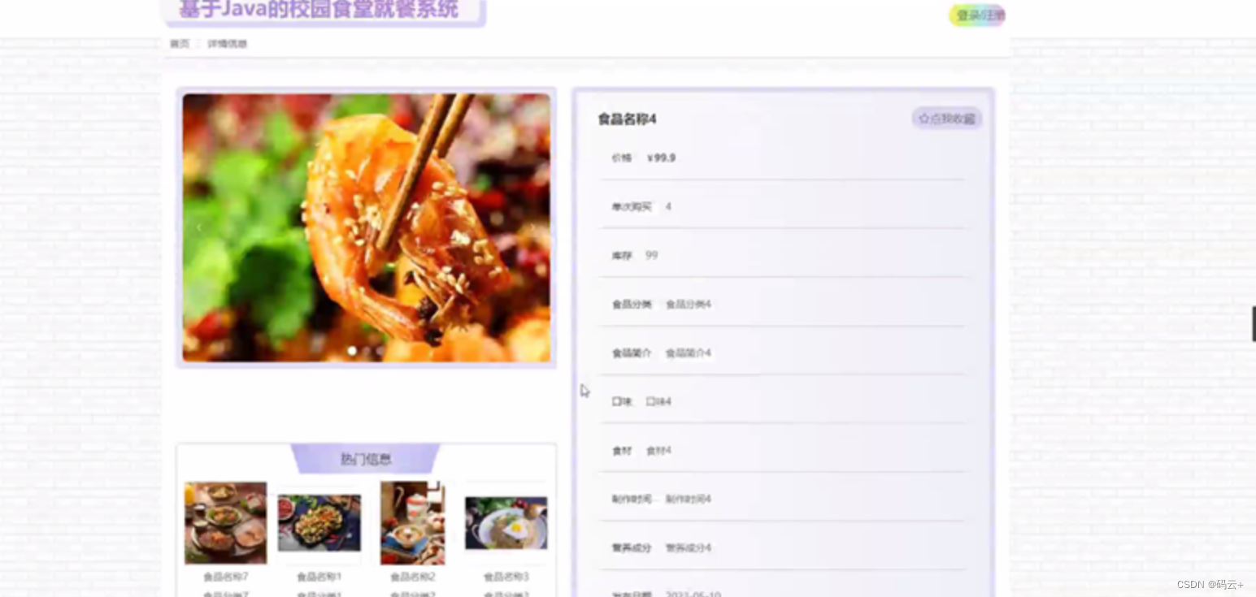Click the 食品名称7 label text

pyautogui.click(x=225, y=577)
